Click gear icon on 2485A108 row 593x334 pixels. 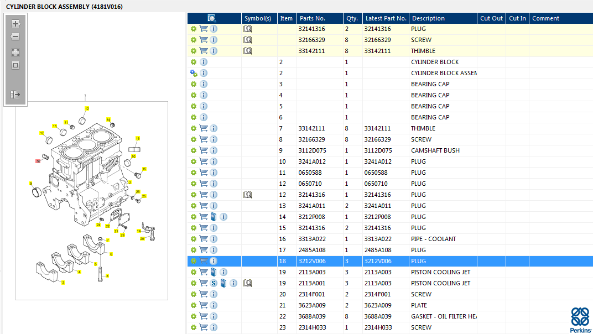194,249
